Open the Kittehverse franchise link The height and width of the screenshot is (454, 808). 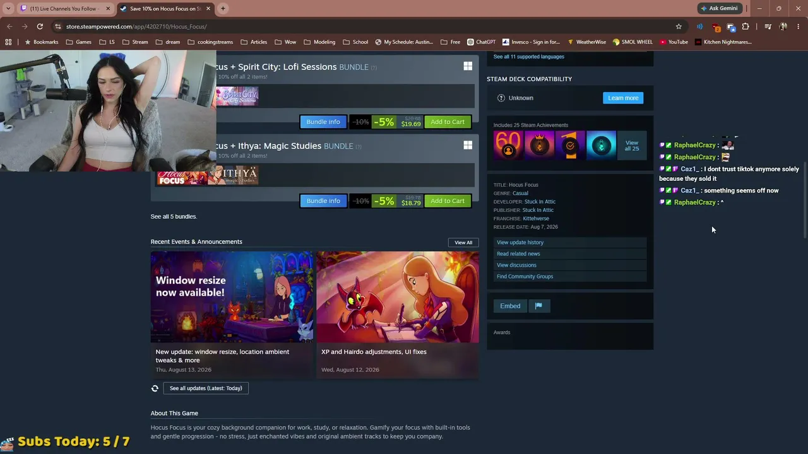coord(536,218)
